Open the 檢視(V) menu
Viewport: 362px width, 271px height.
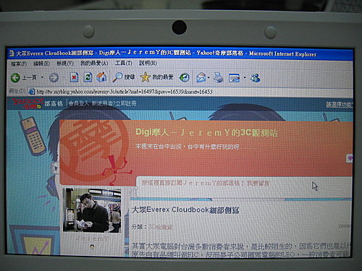[65, 64]
